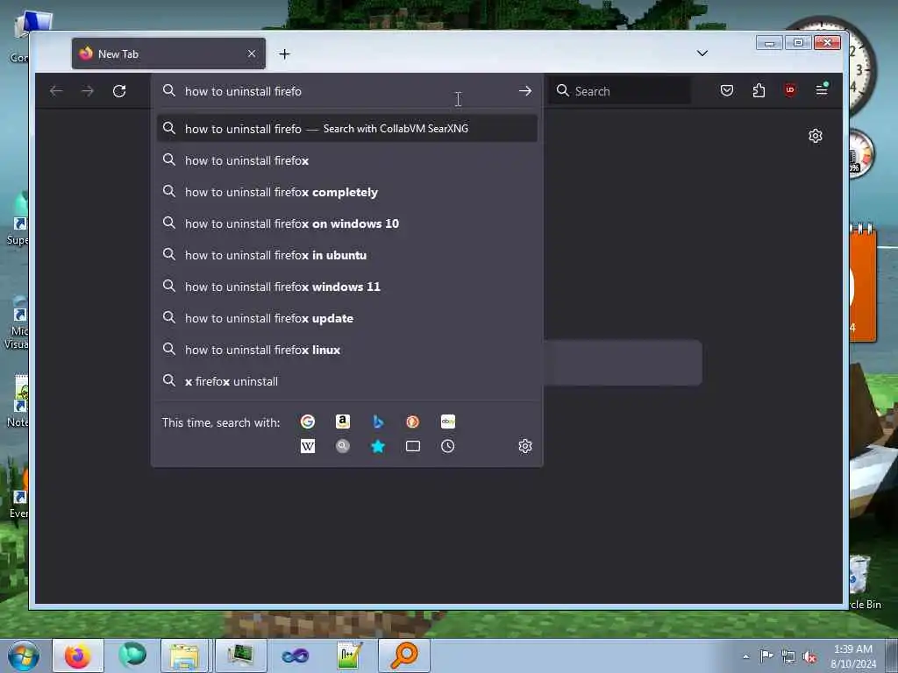Click the address bar text field
The width and height of the screenshot is (898, 673).
(x=347, y=91)
